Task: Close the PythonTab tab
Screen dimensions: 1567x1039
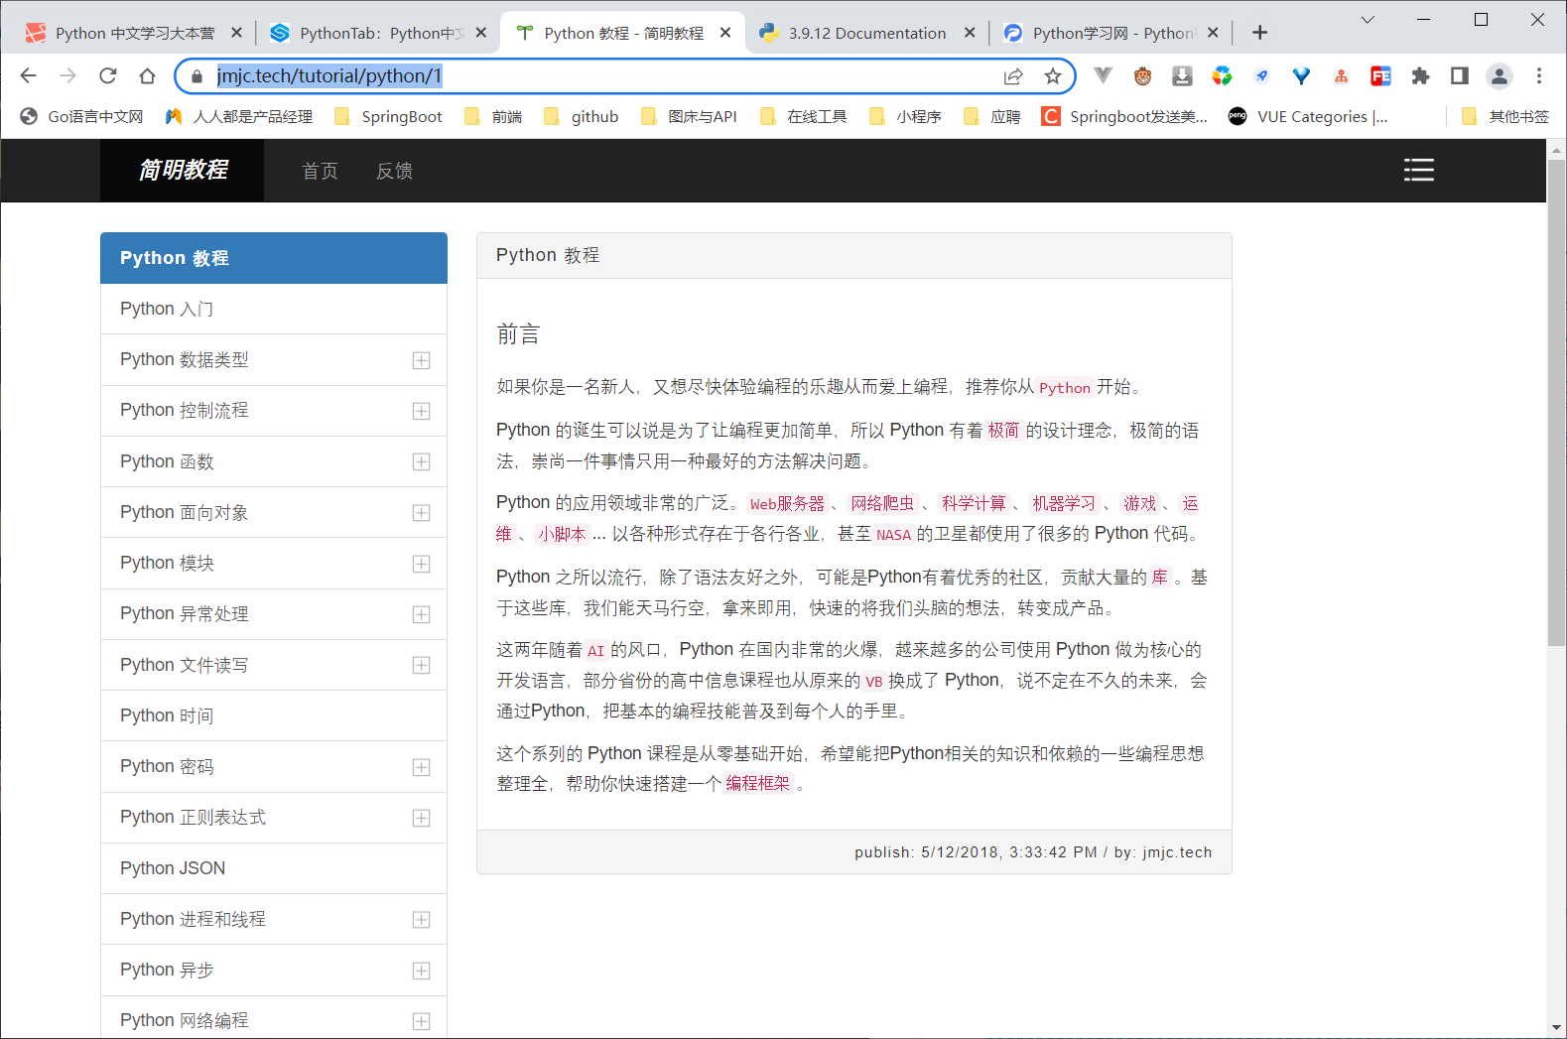Action: (x=481, y=33)
